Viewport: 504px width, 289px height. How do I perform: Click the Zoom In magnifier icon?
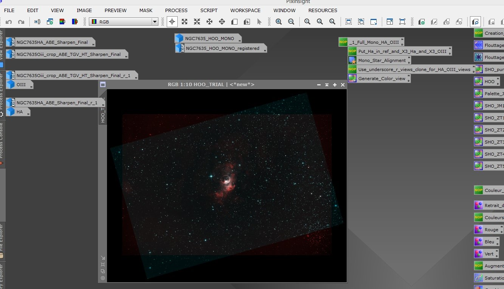pyautogui.click(x=279, y=22)
